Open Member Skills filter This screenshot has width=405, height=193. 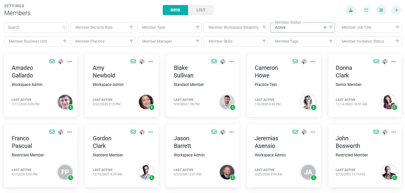[x=236, y=41]
